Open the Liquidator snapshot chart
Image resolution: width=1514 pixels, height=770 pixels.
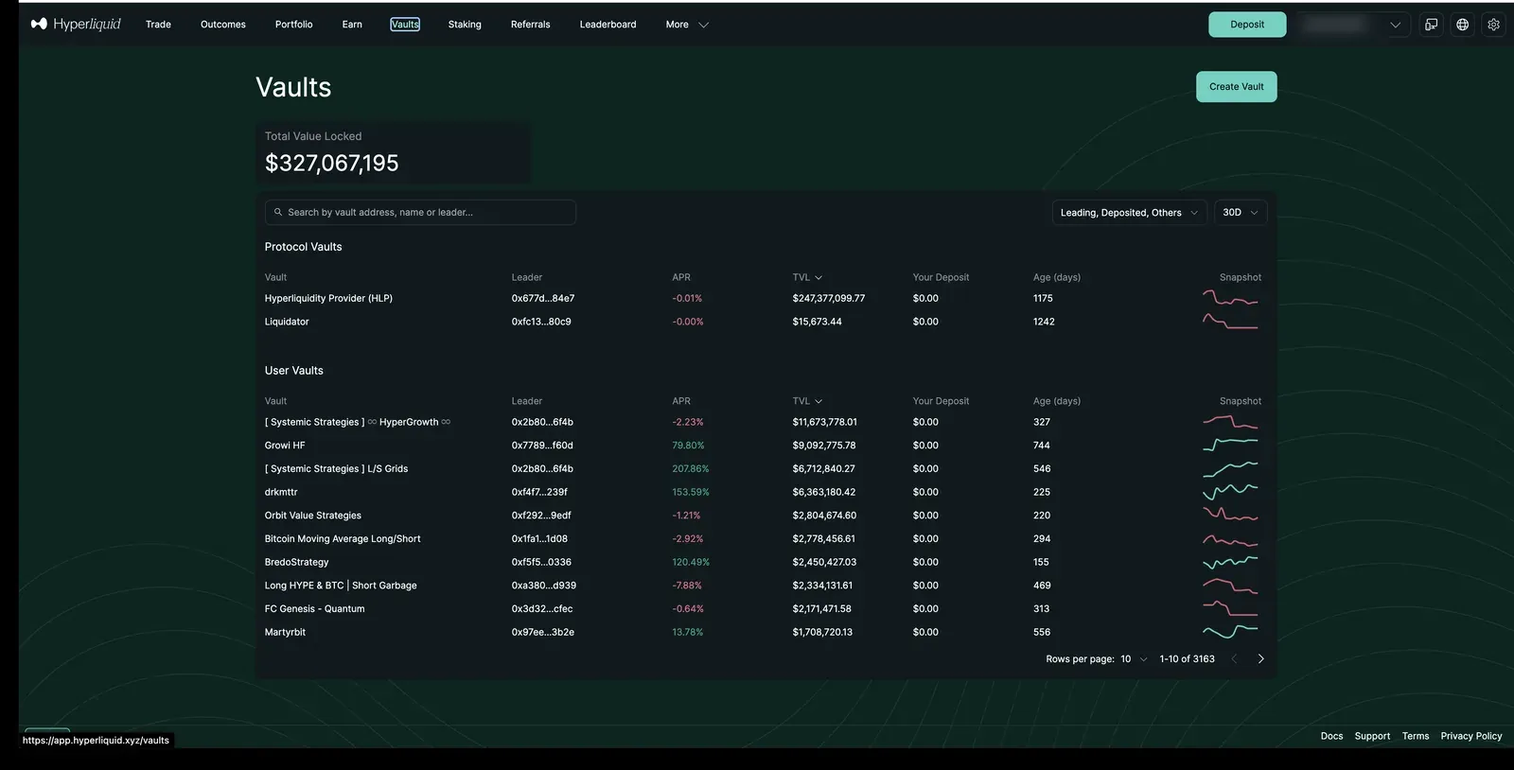(1230, 322)
